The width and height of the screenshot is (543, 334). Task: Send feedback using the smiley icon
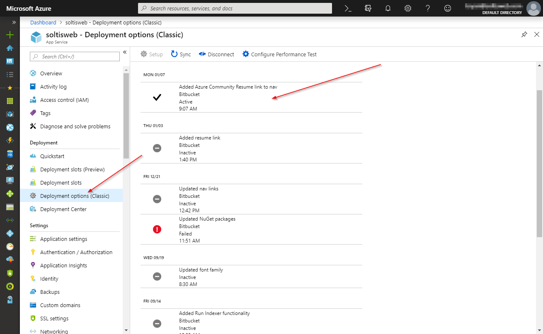point(447,8)
